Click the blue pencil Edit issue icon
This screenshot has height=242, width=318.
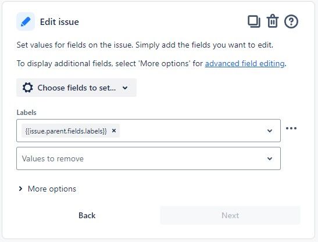[x=26, y=21]
